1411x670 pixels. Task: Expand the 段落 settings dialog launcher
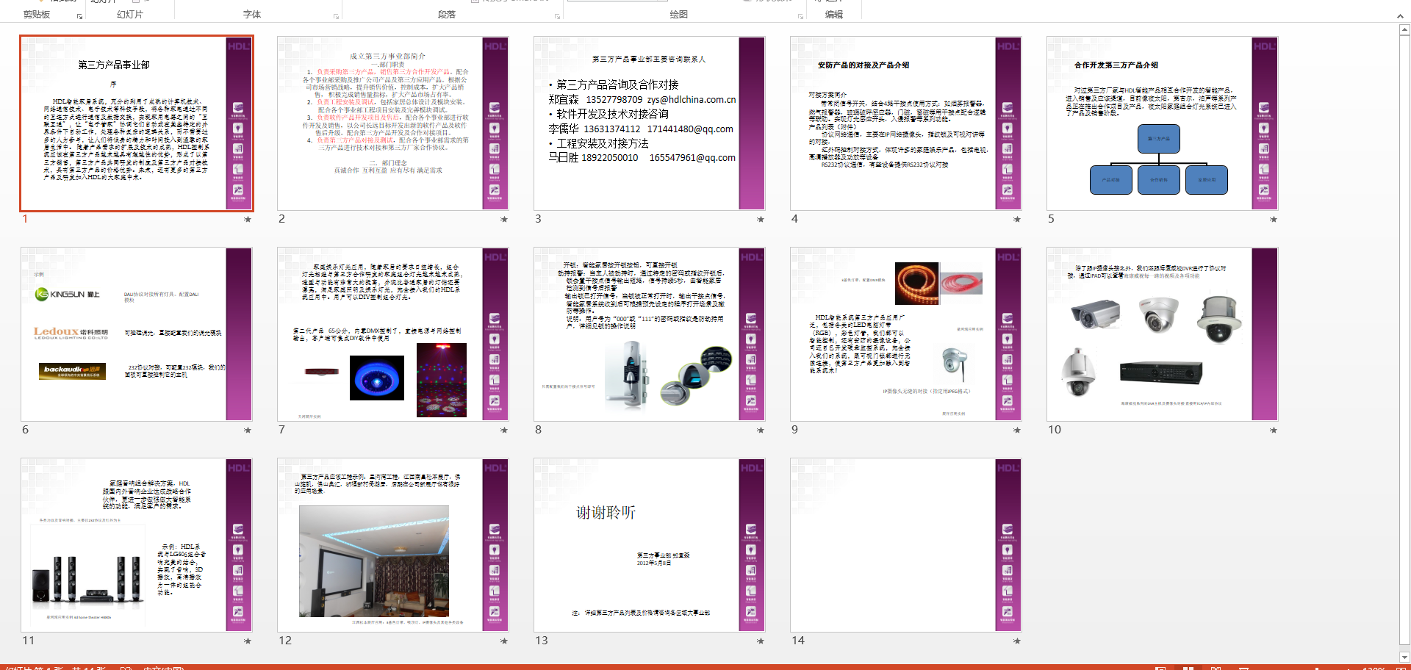(x=557, y=16)
